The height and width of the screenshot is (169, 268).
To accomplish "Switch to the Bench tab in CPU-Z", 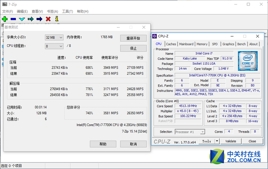I will point(241,44).
